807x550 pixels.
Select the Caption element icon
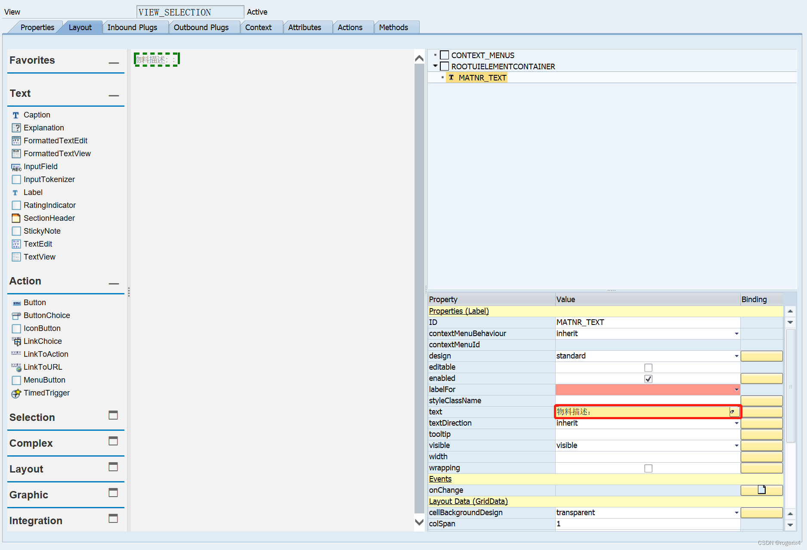[16, 115]
